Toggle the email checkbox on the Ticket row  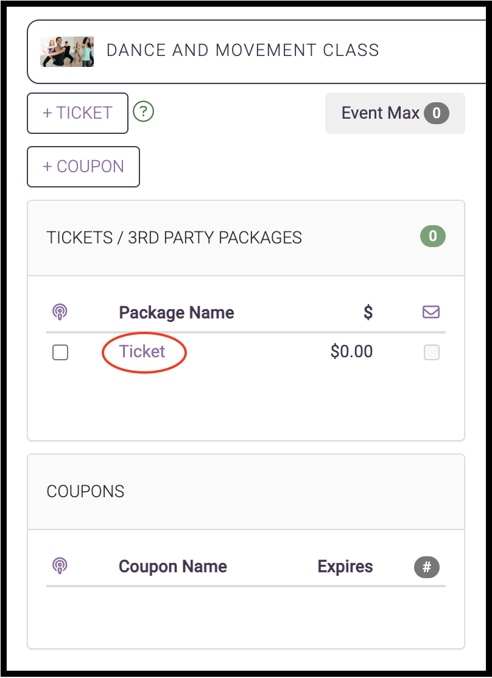click(431, 352)
